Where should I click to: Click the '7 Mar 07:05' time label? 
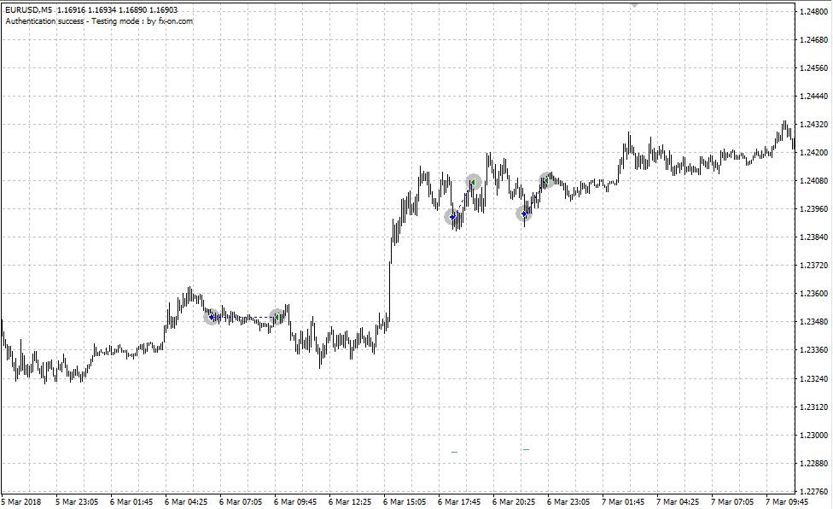pyautogui.click(x=732, y=501)
